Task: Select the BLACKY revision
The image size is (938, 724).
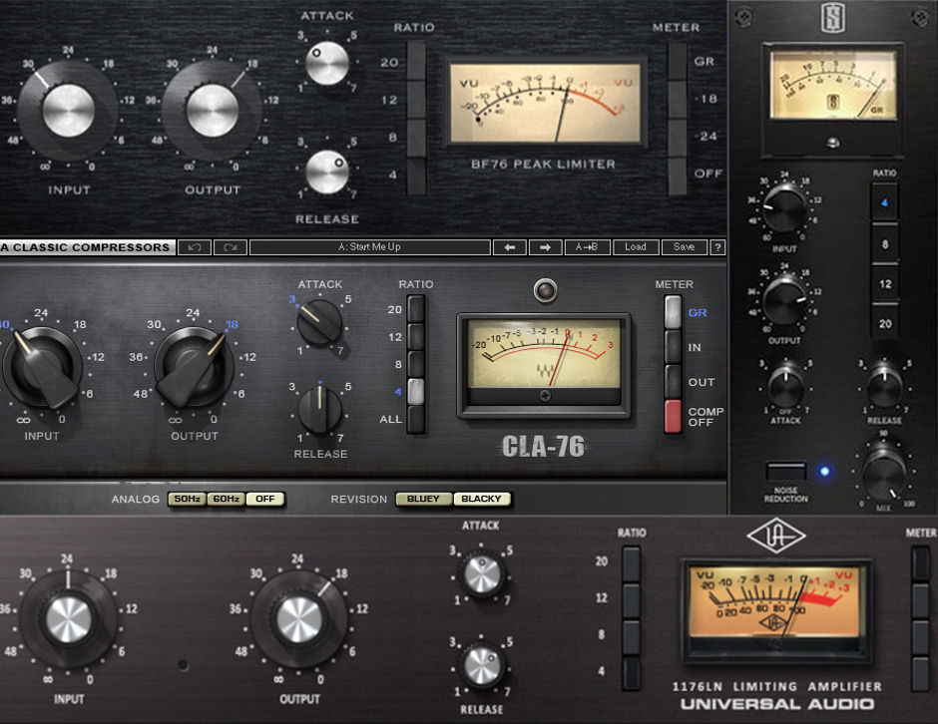Action: click(483, 499)
